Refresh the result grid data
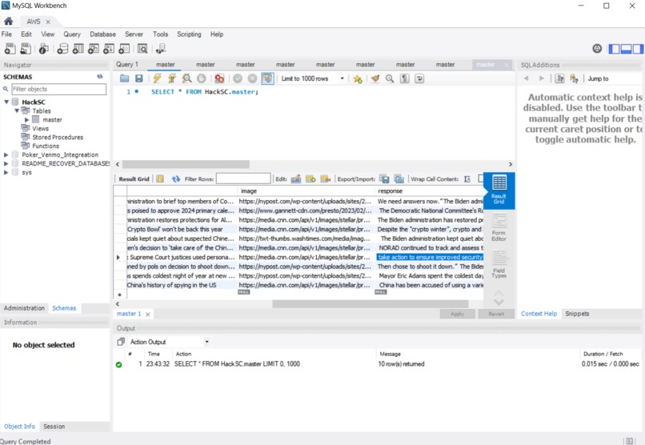 pyautogui.click(x=176, y=179)
